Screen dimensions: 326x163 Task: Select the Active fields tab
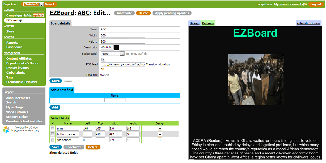pos(60,118)
